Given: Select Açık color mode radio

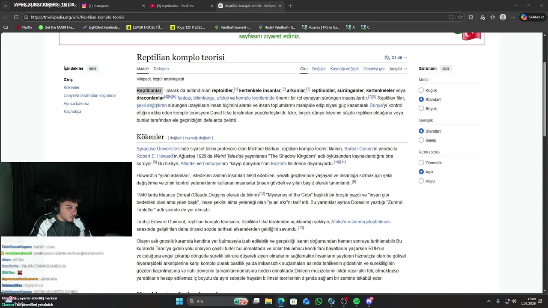Looking at the screenshot, I should tap(421, 172).
